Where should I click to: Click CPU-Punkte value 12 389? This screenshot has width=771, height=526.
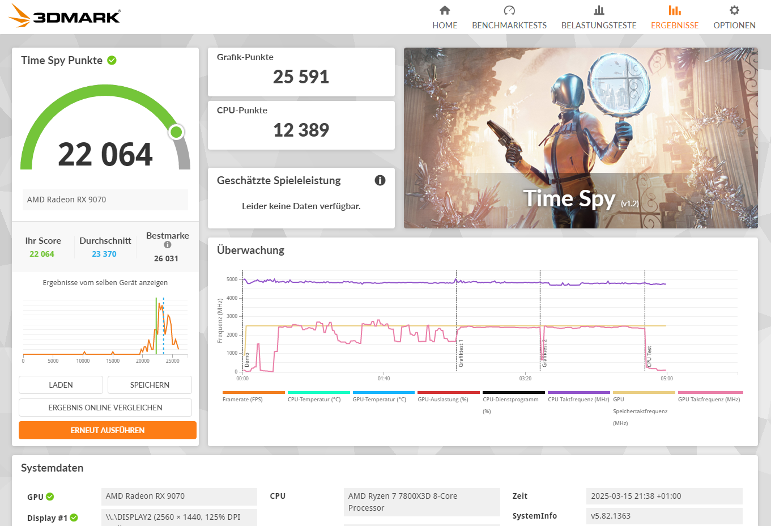(x=301, y=130)
